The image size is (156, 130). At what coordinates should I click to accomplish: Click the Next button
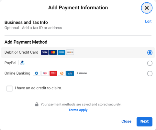click(144, 122)
